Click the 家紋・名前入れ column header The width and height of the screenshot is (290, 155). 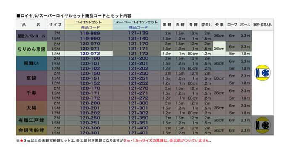click(262, 25)
